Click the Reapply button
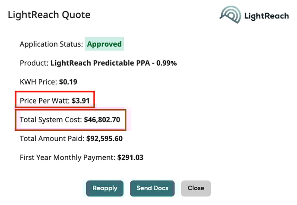297x205 pixels. [x=105, y=188]
